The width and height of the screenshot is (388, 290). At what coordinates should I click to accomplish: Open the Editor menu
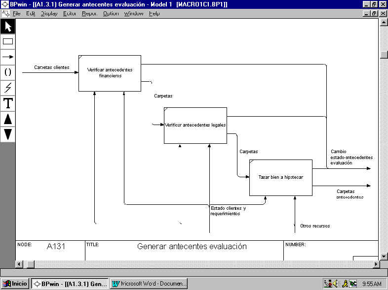(x=70, y=13)
